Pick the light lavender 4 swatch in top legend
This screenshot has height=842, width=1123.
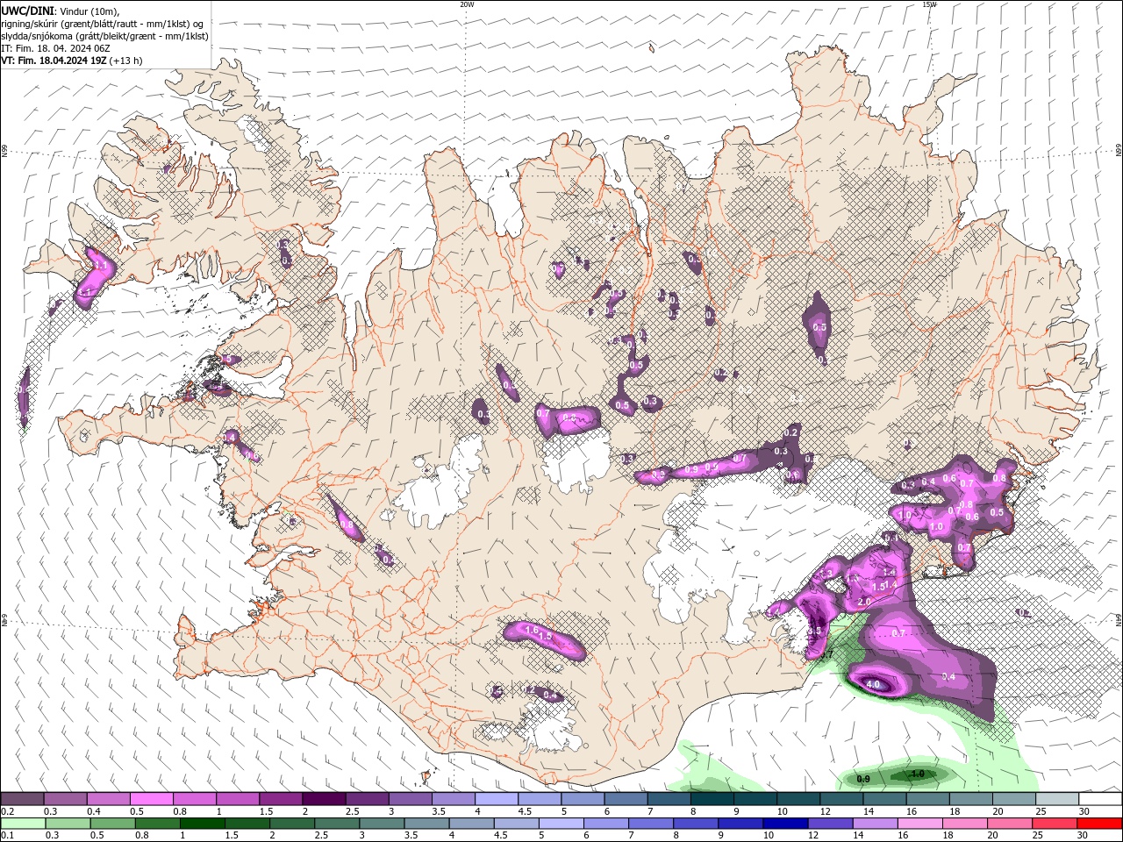pos(497,799)
